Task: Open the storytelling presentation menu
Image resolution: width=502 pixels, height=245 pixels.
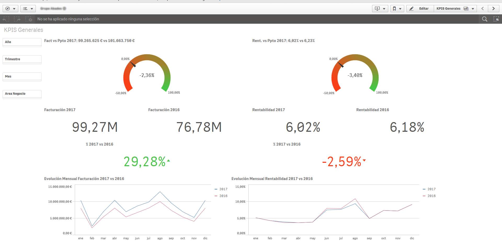Action: [380, 9]
